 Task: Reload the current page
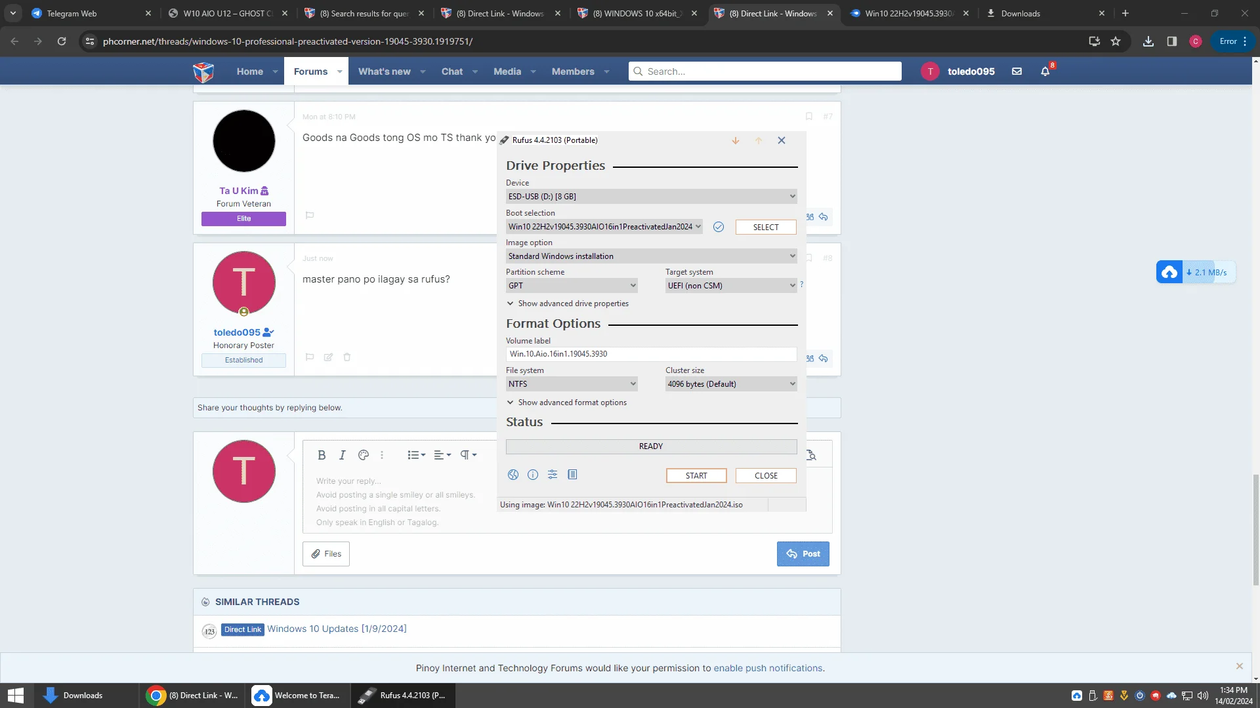pos(62,41)
